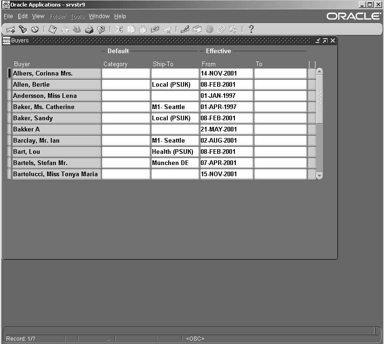The width and height of the screenshot is (384, 344).
Task: Click the Switch Responsibilities hat icon
Action: [x=77, y=29]
